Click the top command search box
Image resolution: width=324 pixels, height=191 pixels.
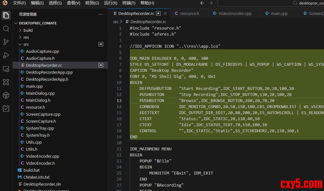272,3
